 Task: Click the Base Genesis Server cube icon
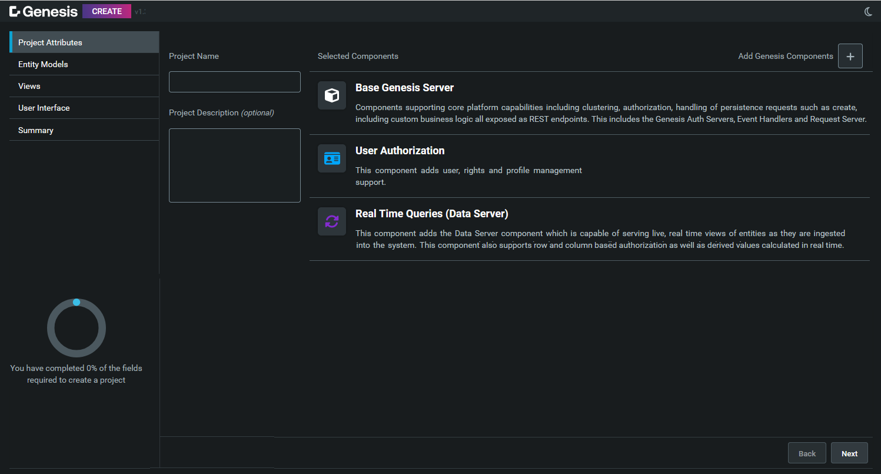pos(332,95)
